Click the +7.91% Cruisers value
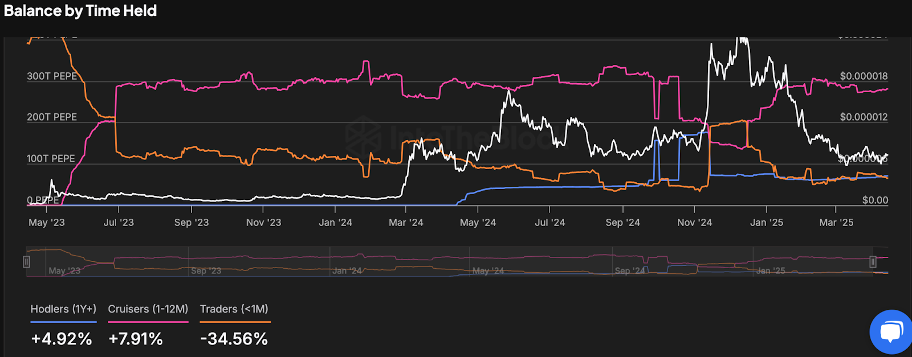This screenshot has height=357, width=912. point(136,339)
